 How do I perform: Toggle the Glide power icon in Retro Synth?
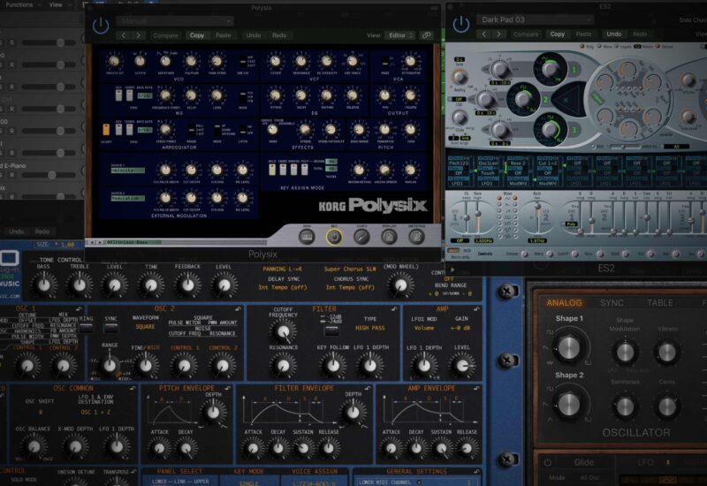(x=548, y=462)
